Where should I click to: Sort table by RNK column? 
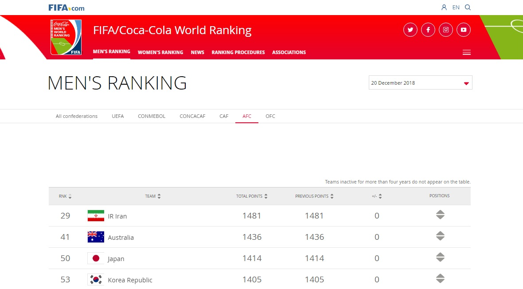pyautogui.click(x=65, y=196)
